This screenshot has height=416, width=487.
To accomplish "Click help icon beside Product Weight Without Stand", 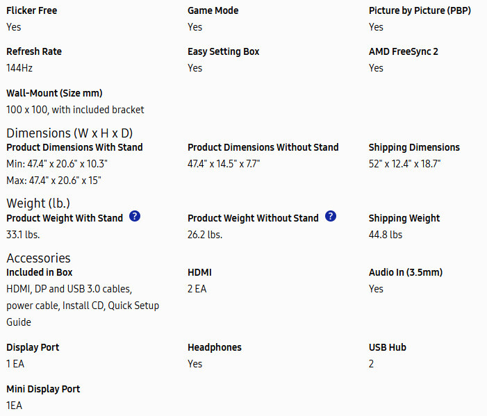I will (x=331, y=217).
